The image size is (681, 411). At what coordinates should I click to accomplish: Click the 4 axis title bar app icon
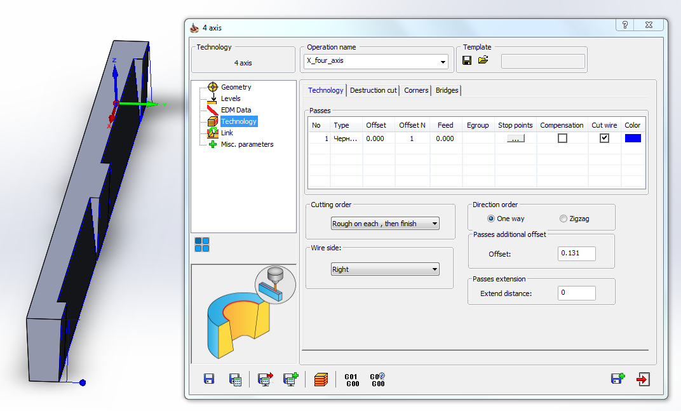pos(194,28)
